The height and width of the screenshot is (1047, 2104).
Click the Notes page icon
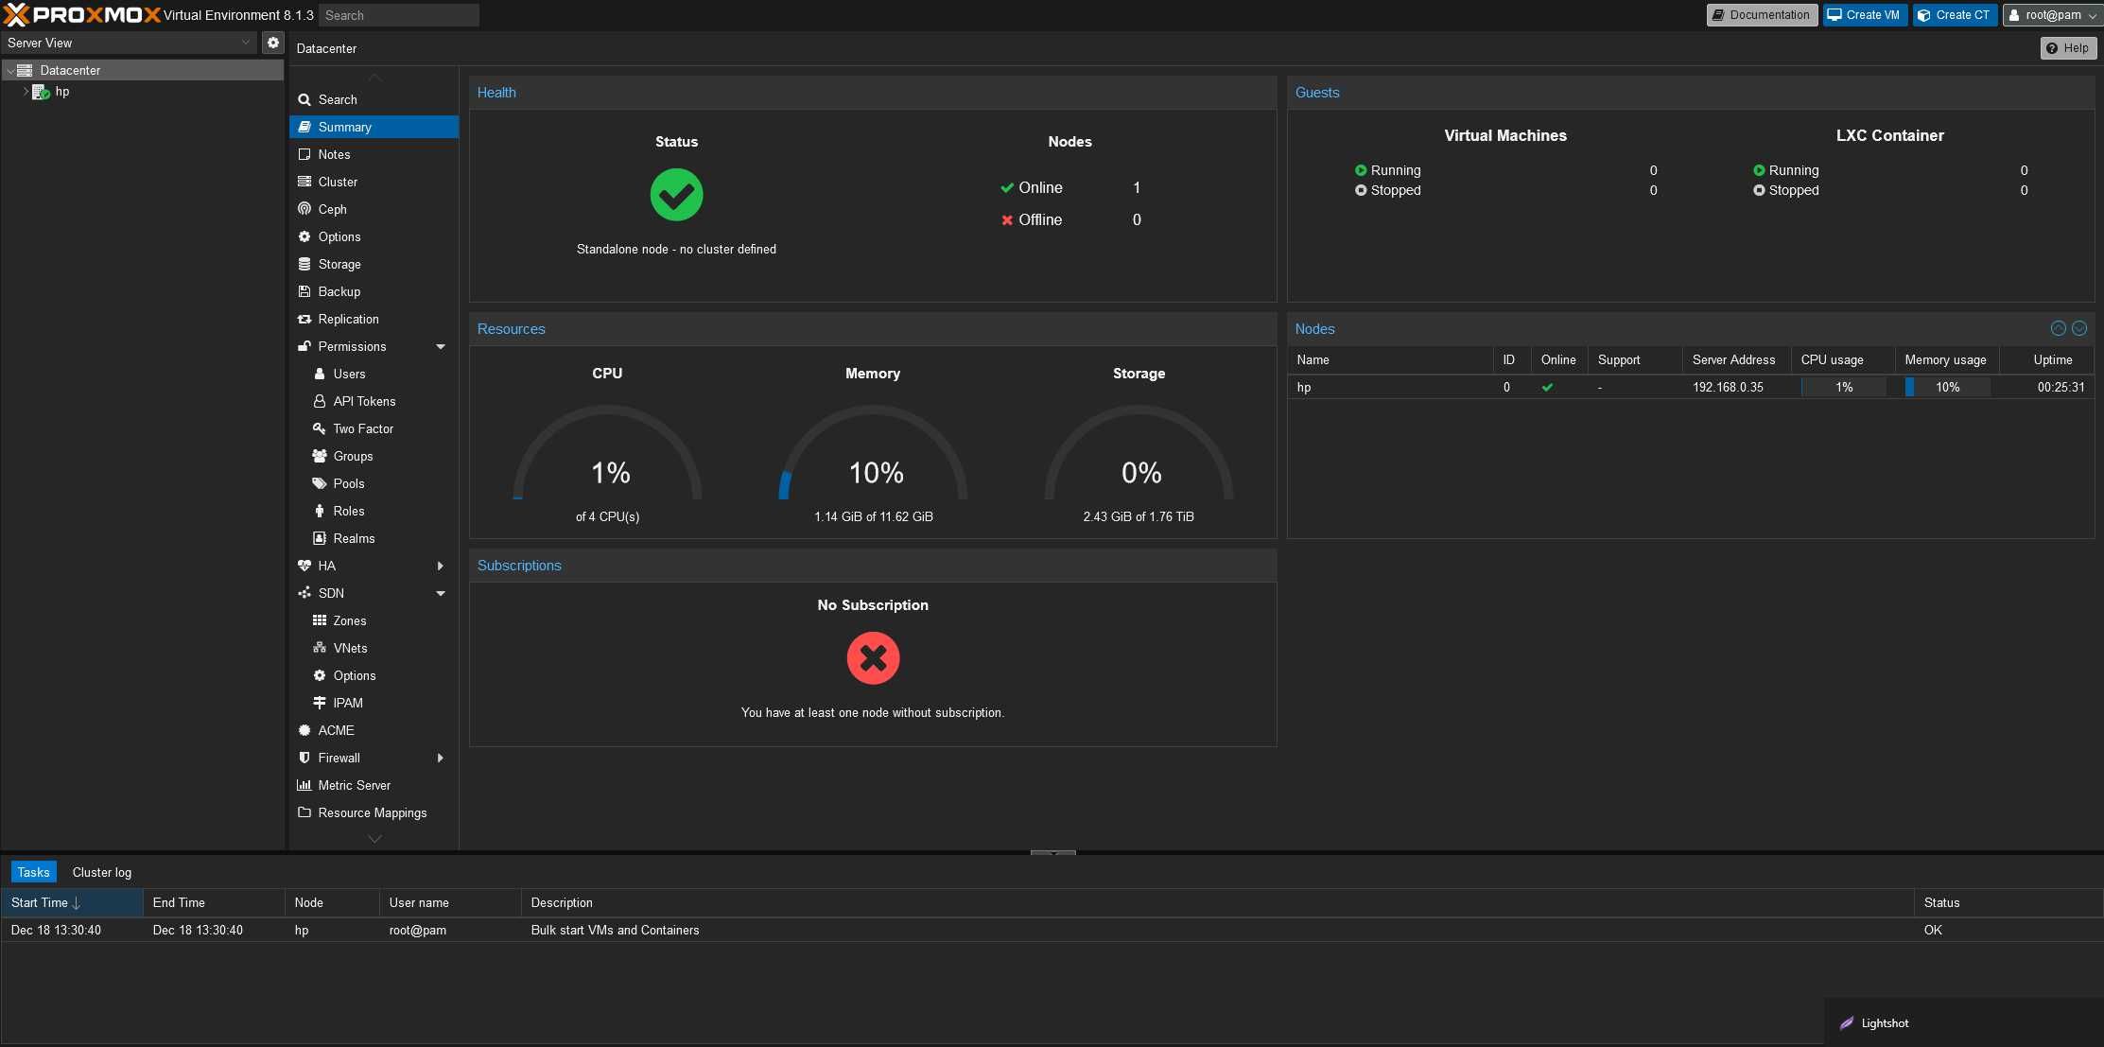coord(304,154)
